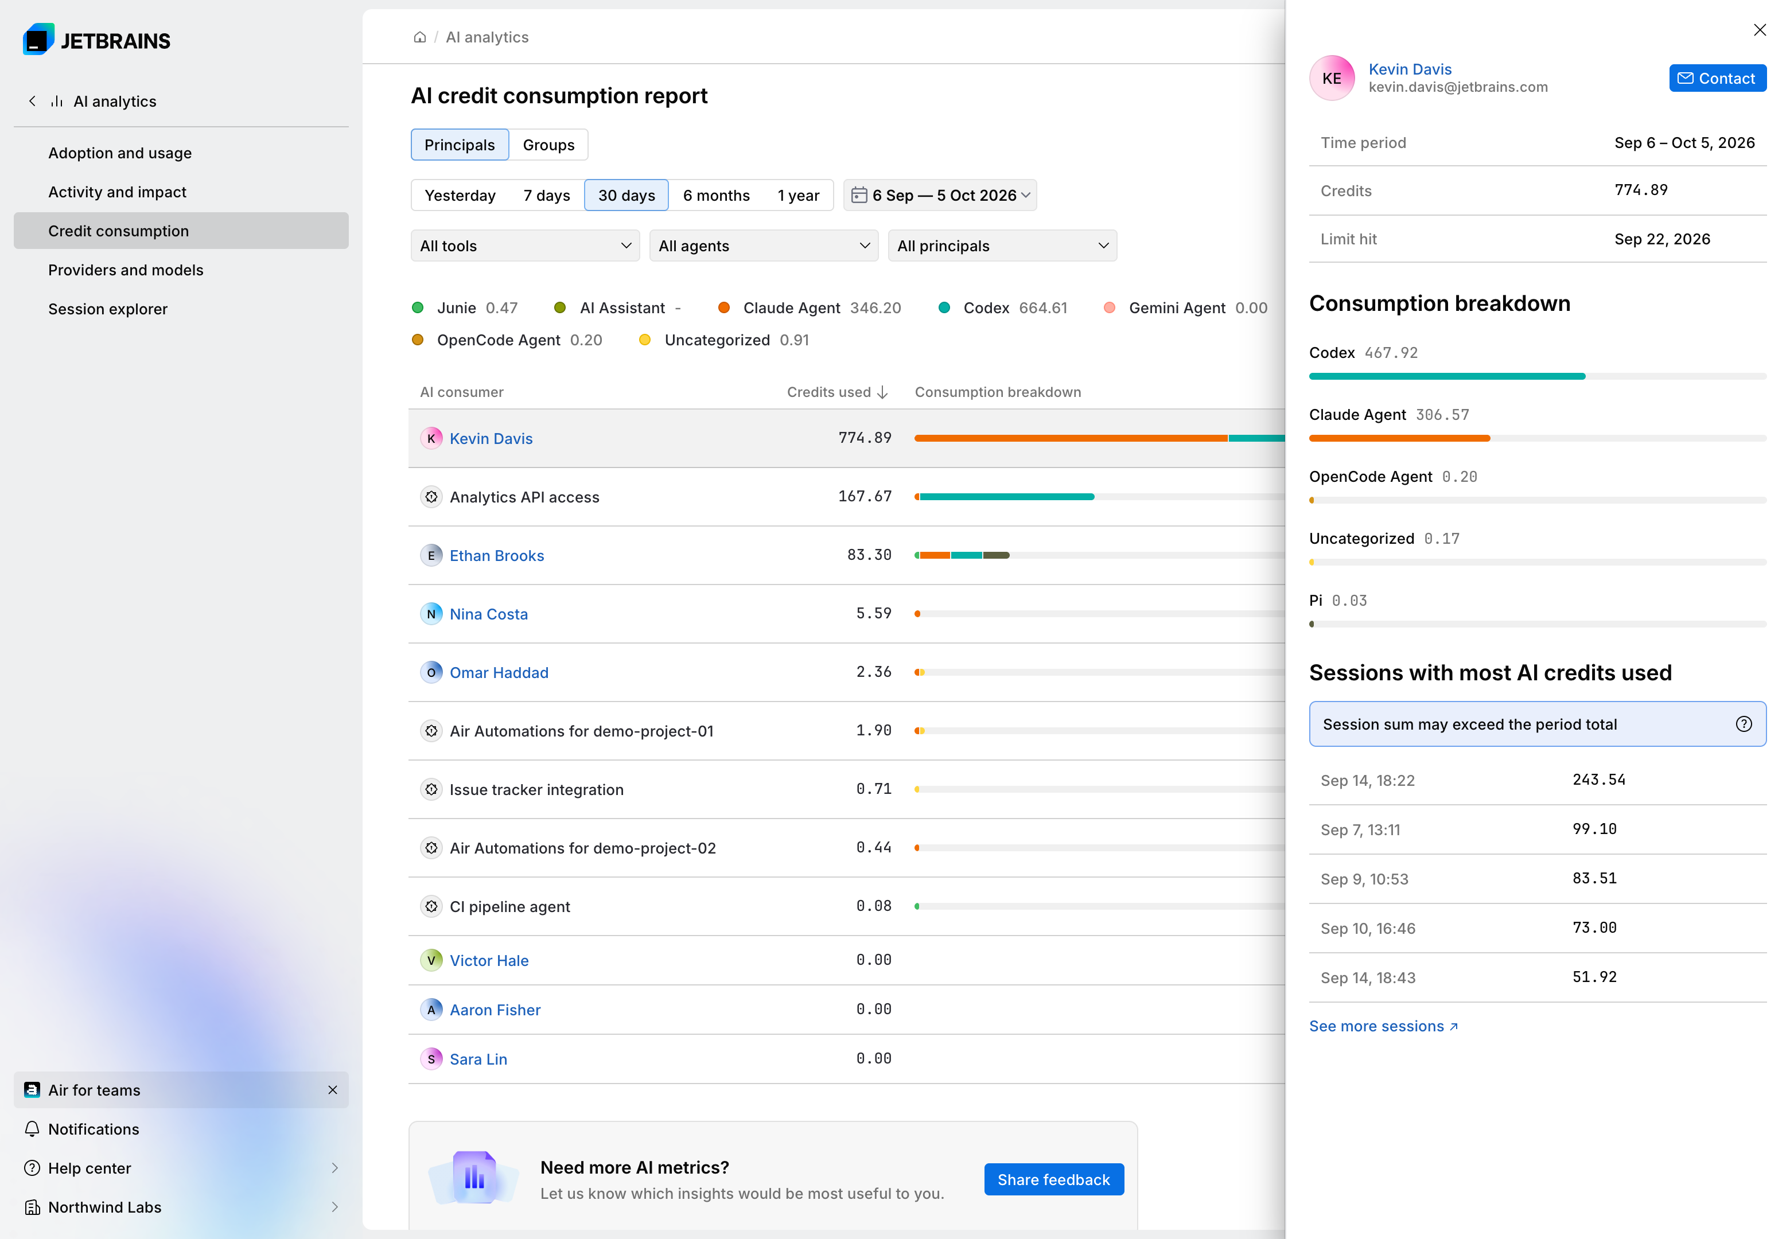1790x1239 pixels.
Task: Click Ethan Brooks avatar icon
Action: (x=431, y=555)
